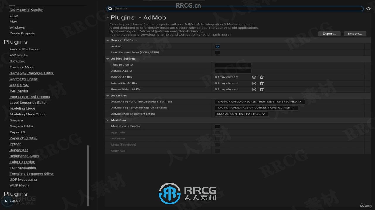Collapse the Plugins - AdMob header arrow
This screenshot has height=210, width=375.
108,18
